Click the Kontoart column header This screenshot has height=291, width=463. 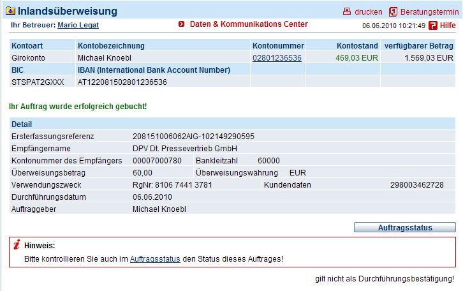pyautogui.click(x=27, y=46)
